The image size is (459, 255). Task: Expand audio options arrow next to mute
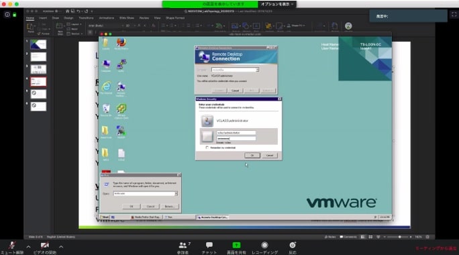pos(28,247)
